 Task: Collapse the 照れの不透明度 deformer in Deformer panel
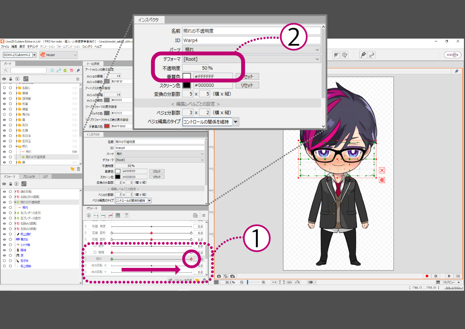click(x=15, y=202)
